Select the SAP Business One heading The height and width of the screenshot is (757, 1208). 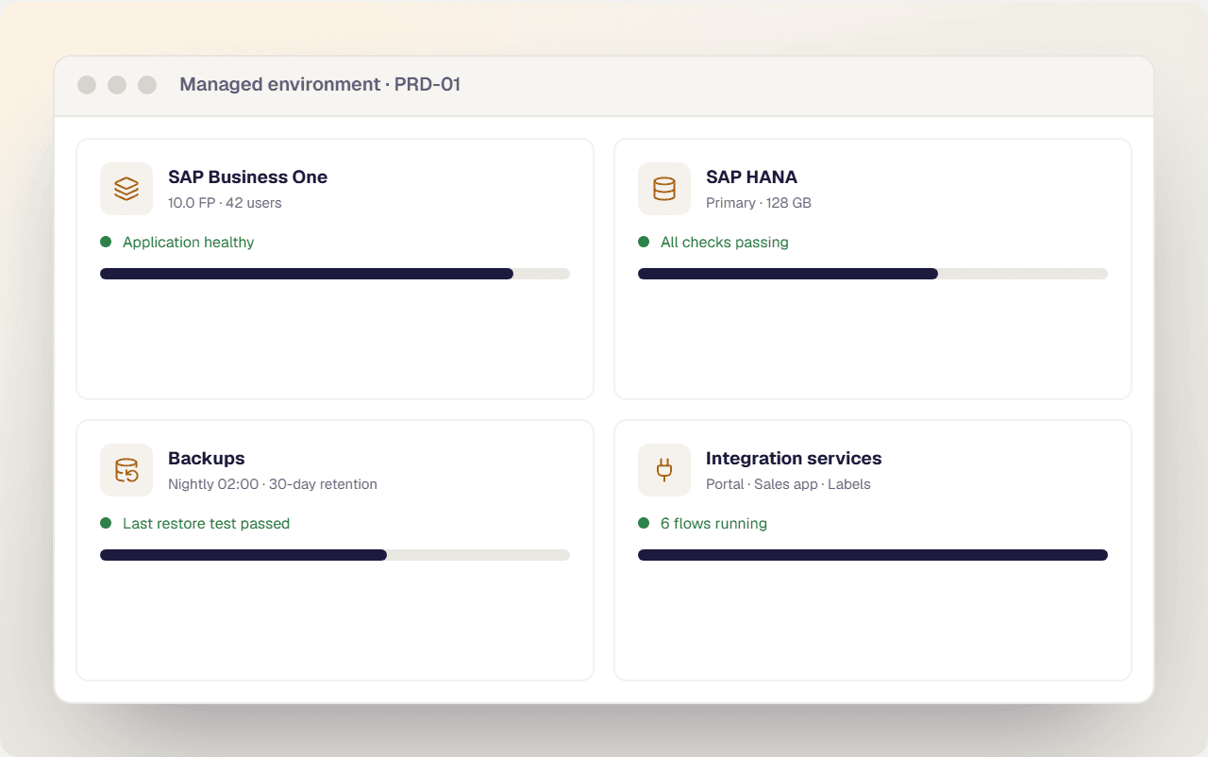(x=248, y=177)
